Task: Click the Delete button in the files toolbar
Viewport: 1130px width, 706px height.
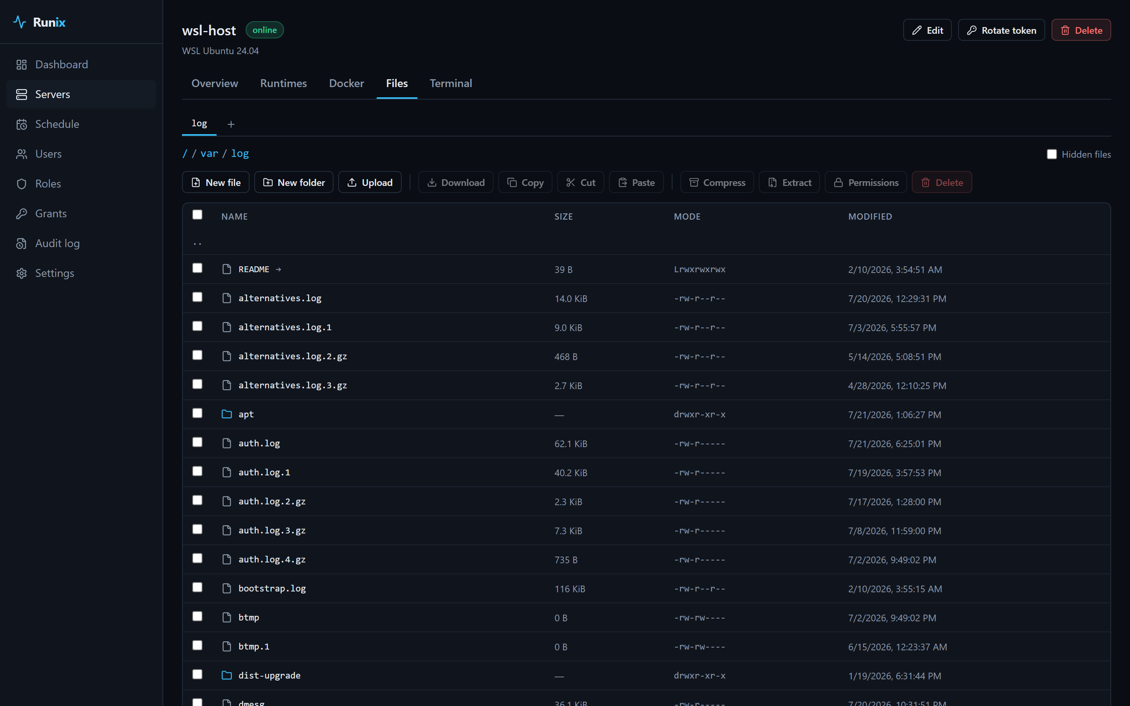Action: (x=942, y=182)
